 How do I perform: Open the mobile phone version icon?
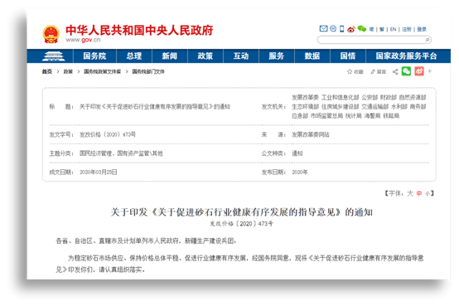[x=341, y=29]
